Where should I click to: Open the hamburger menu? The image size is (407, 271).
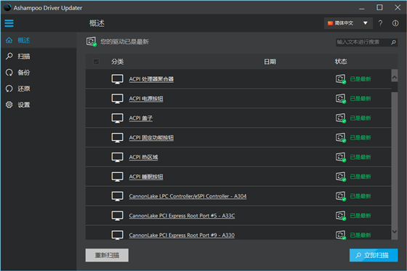(x=9, y=23)
